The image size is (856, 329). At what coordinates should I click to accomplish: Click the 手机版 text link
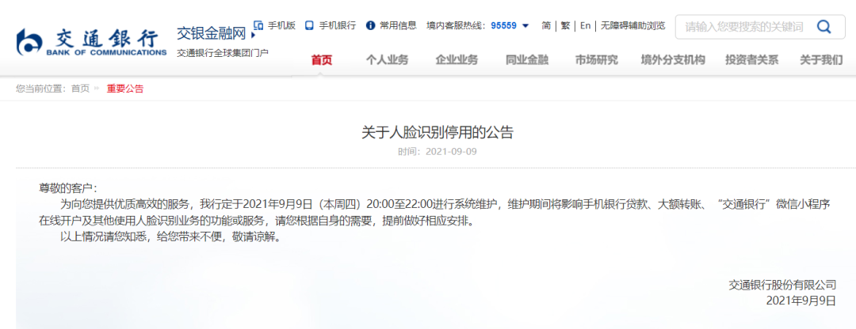pyautogui.click(x=281, y=25)
